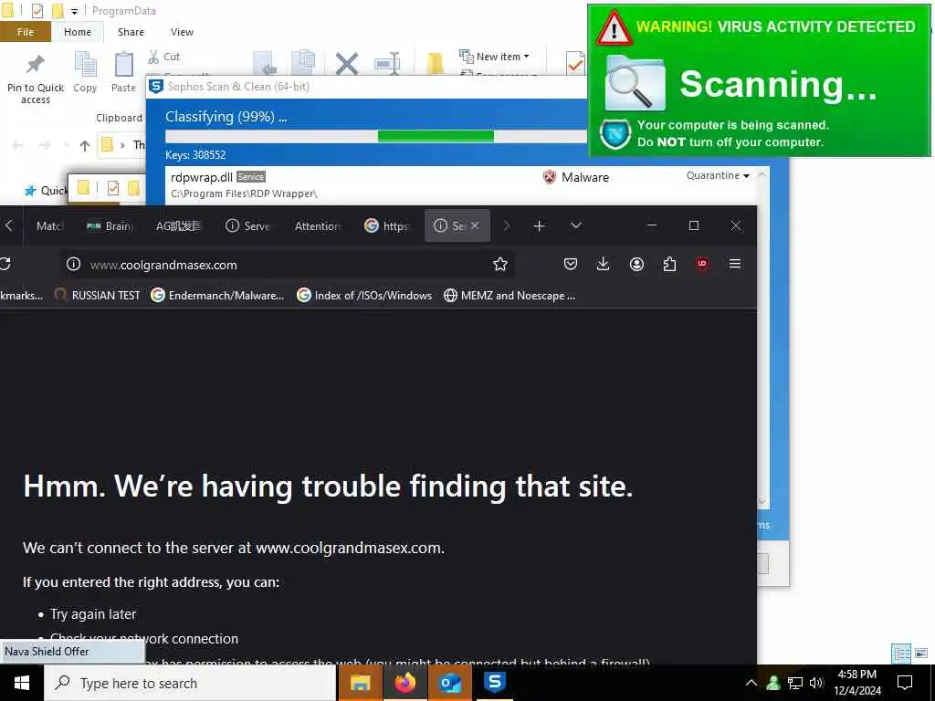Open Save to Pocket icon in Firefox
Image resolution: width=935 pixels, height=701 pixels.
pyautogui.click(x=571, y=264)
